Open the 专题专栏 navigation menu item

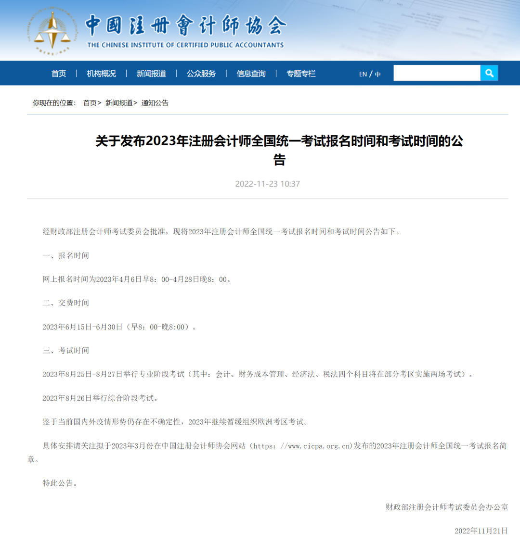tap(300, 73)
